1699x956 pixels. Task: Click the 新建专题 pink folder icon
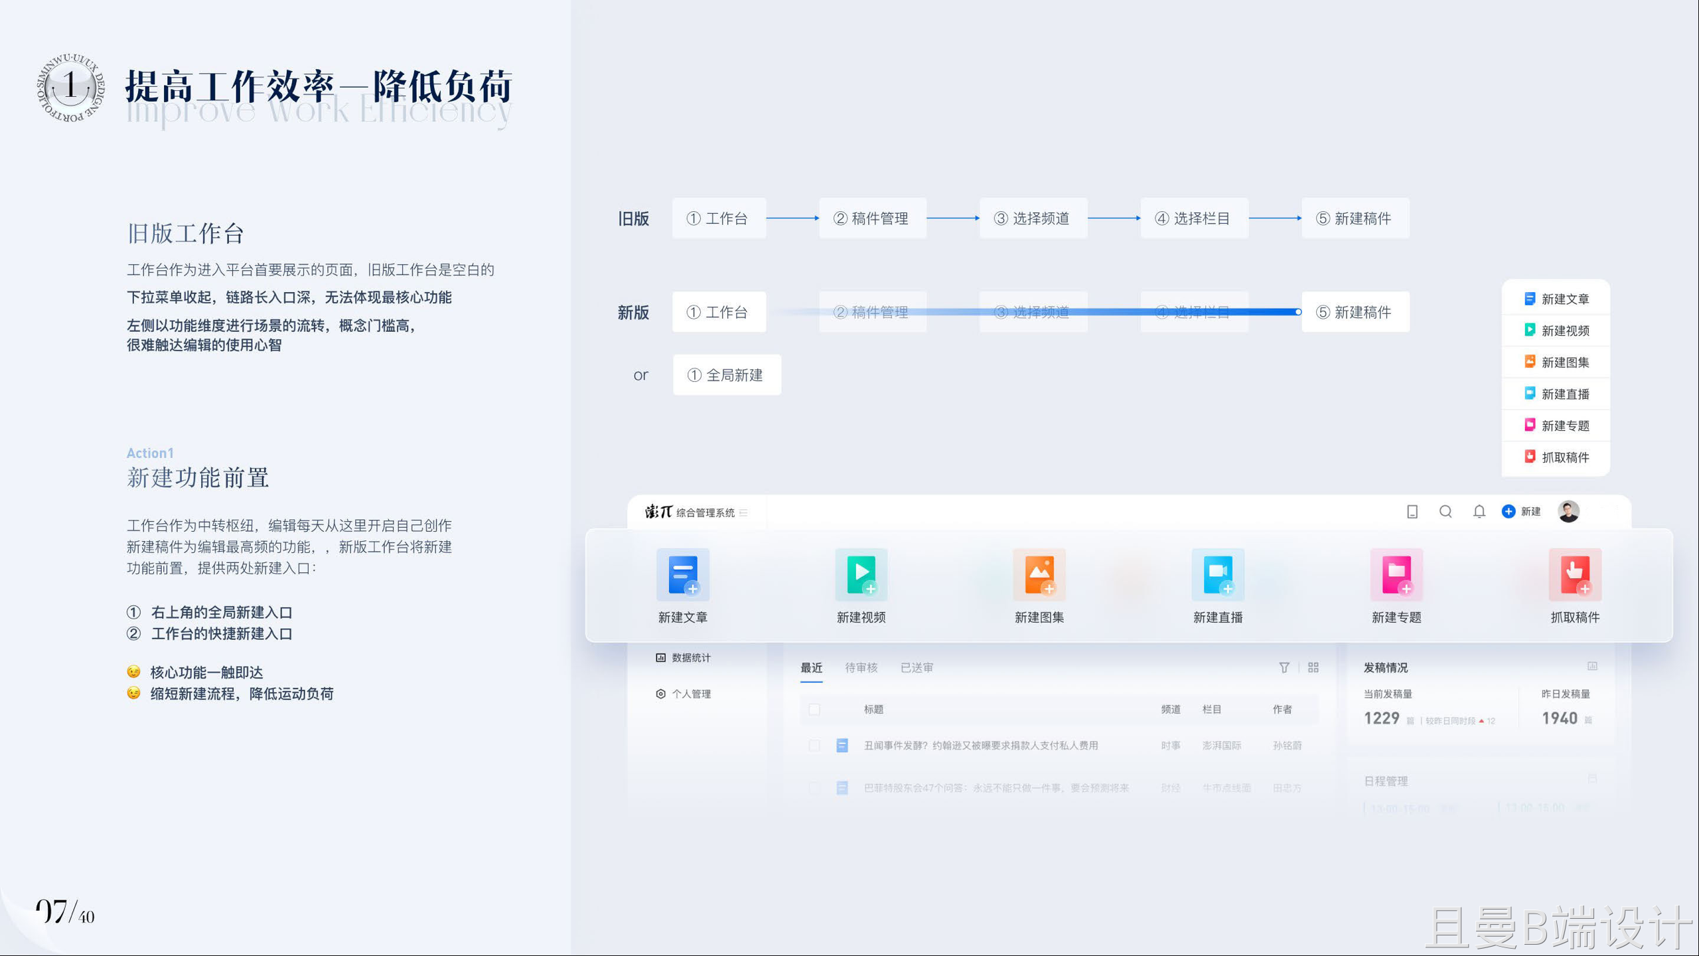coord(1396,574)
